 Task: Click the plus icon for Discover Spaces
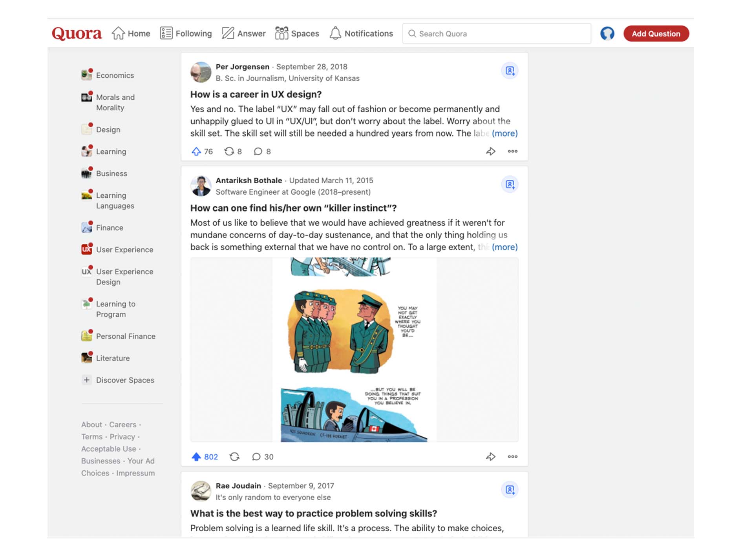point(86,380)
